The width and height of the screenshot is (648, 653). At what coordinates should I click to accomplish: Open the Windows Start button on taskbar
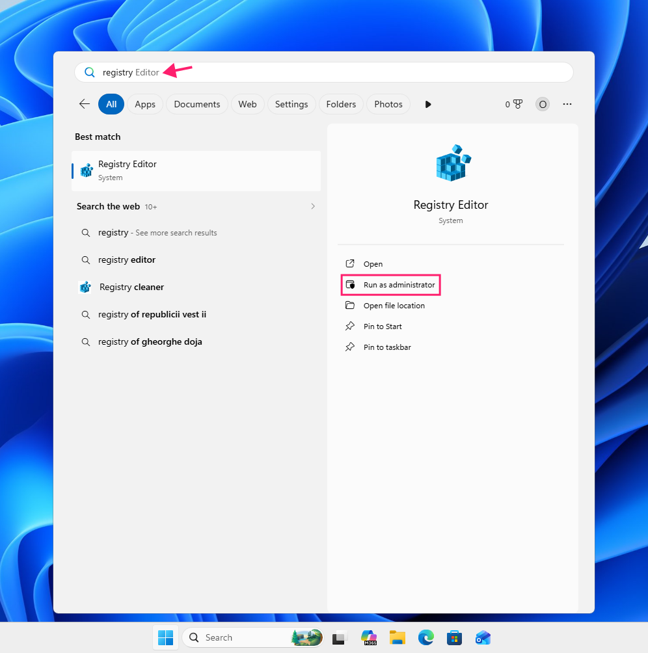click(165, 637)
